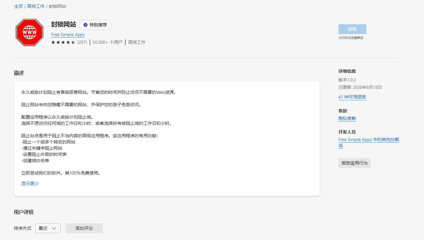
Task: Click the line -通过关键字阻止网站
Action: pyautogui.click(x=42, y=148)
